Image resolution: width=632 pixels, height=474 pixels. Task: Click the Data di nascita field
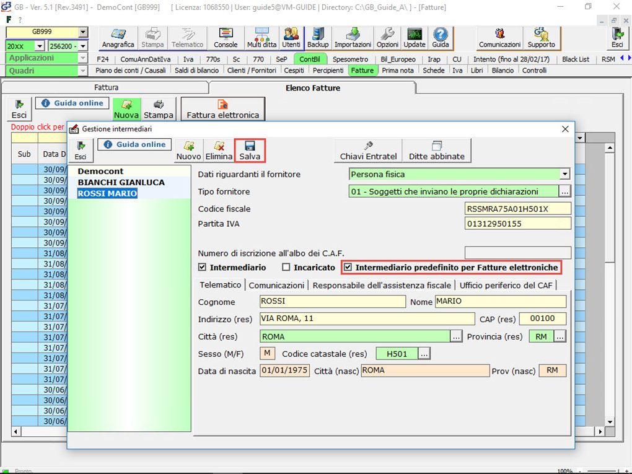(x=284, y=371)
